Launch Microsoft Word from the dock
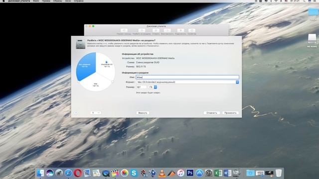Image resolution: width=319 pixels, height=179 pixels. click(227, 173)
